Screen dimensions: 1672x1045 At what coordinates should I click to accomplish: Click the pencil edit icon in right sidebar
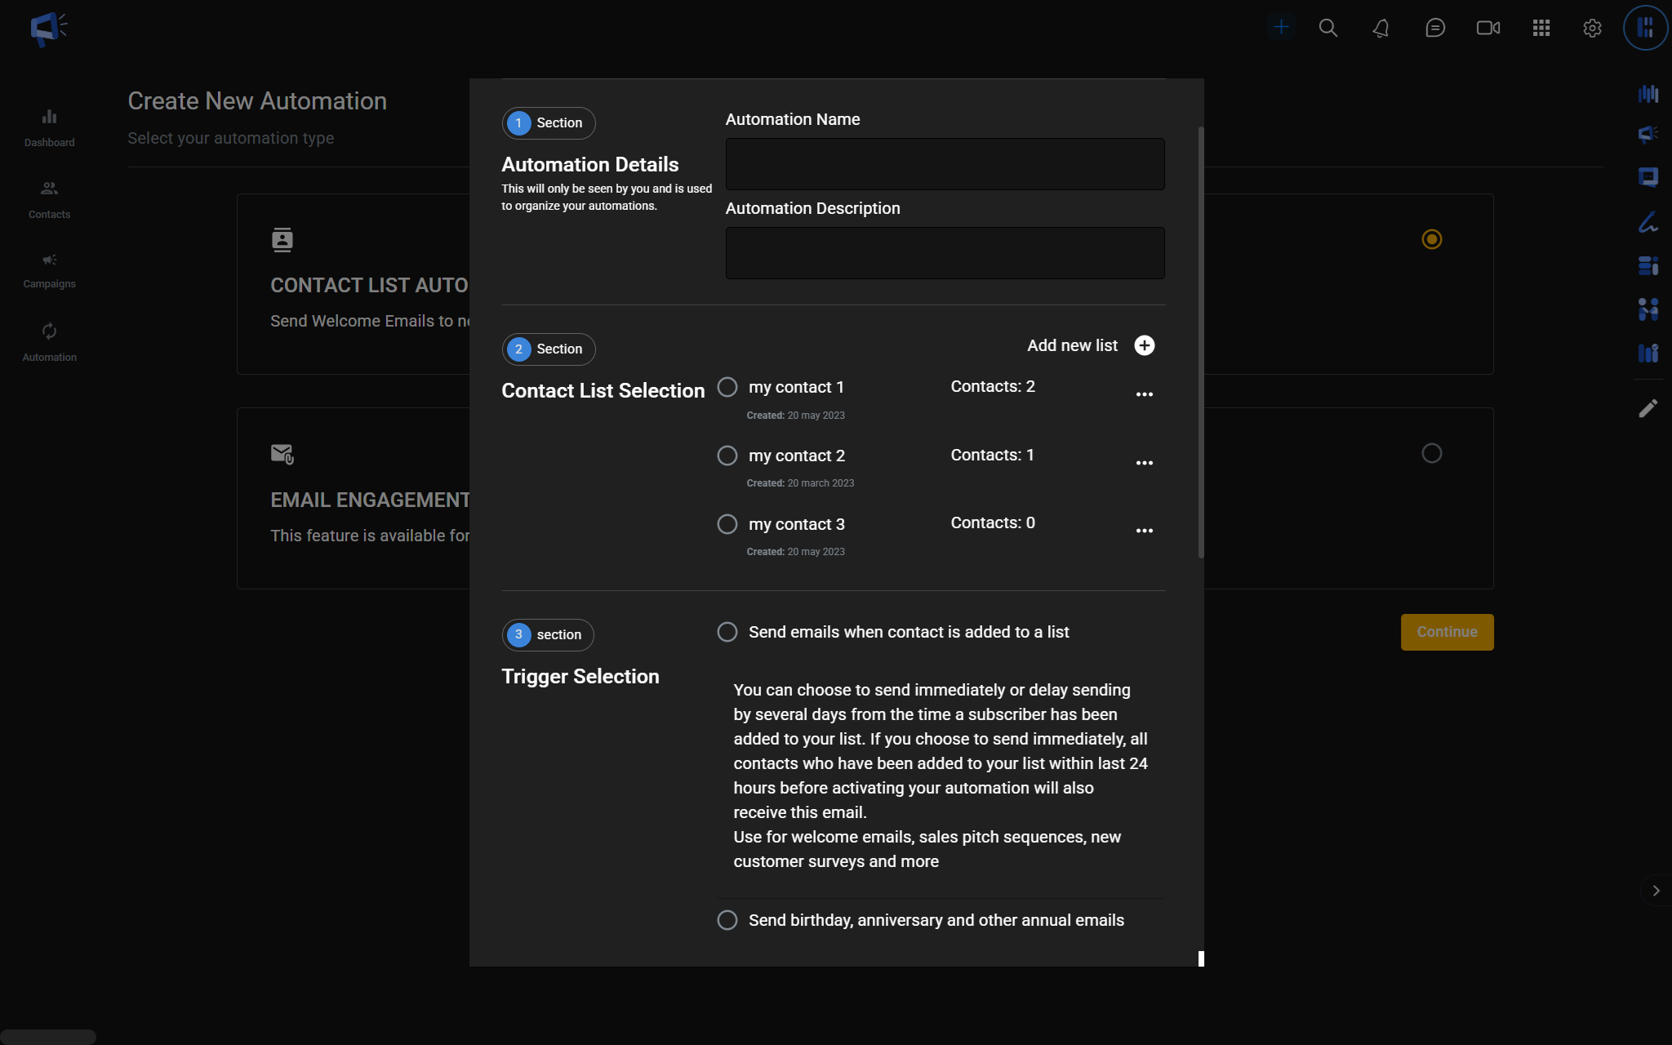tap(1648, 408)
